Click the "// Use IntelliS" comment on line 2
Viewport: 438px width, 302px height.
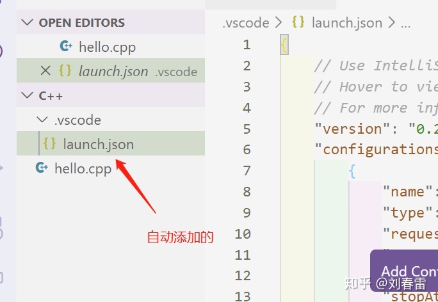click(376, 66)
